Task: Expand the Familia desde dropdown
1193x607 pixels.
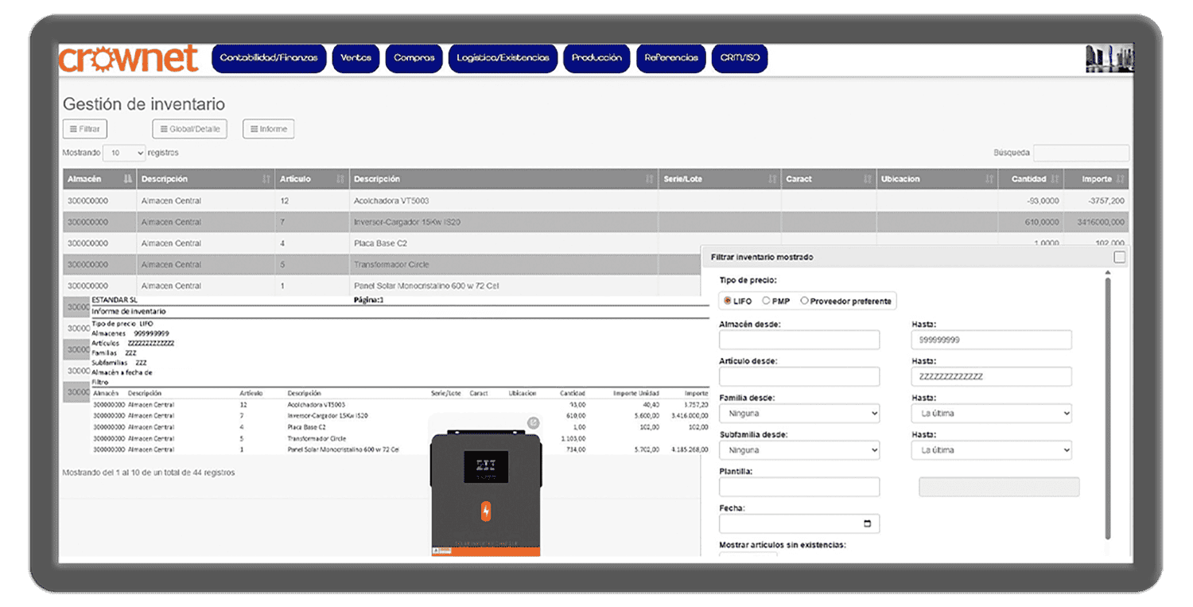Action: coord(799,414)
